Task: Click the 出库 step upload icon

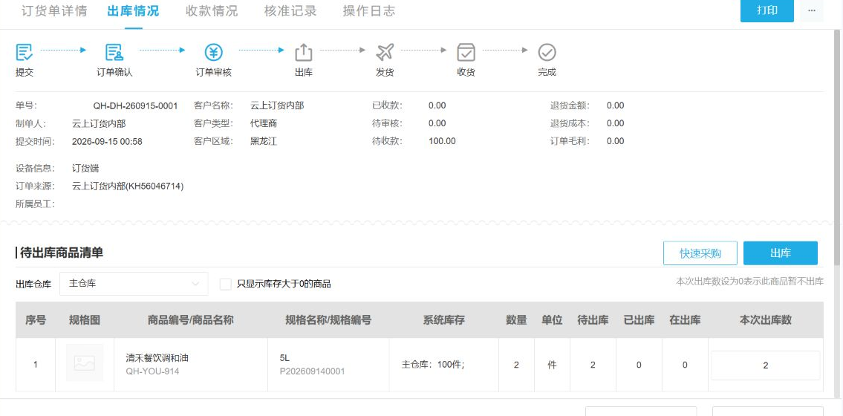Action: [304, 52]
